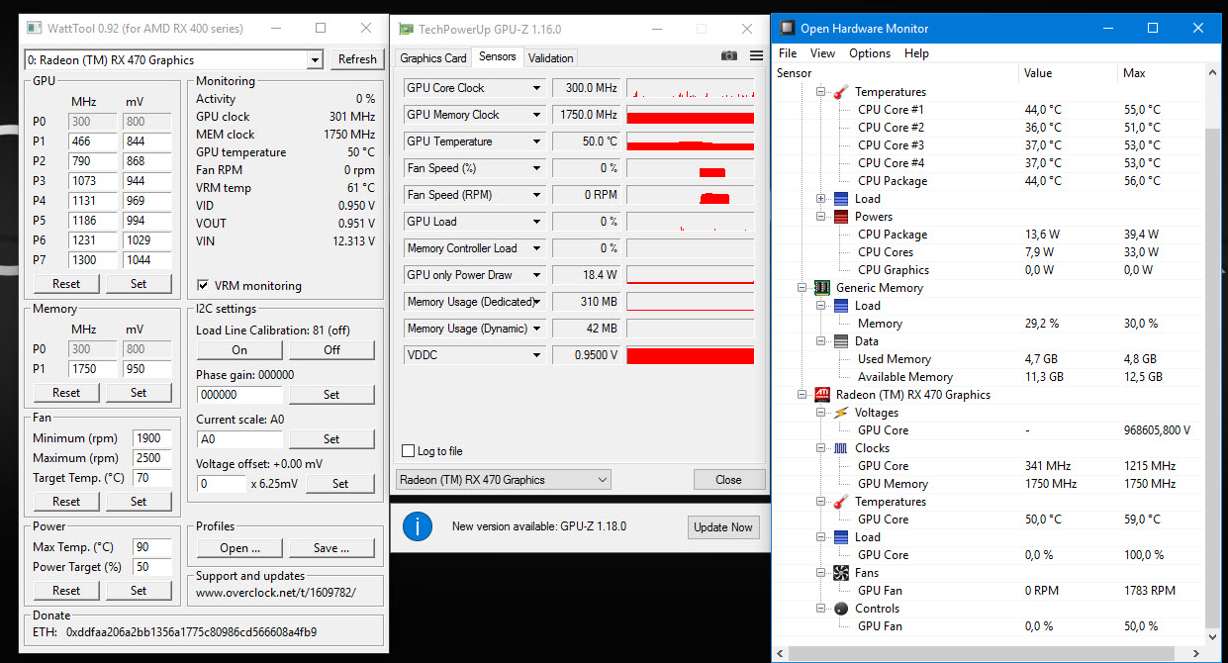Image resolution: width=1228 pixels, height=663 pixels.
Task: Open the File menu in Hardware Monitor
Action: (788, 53)
